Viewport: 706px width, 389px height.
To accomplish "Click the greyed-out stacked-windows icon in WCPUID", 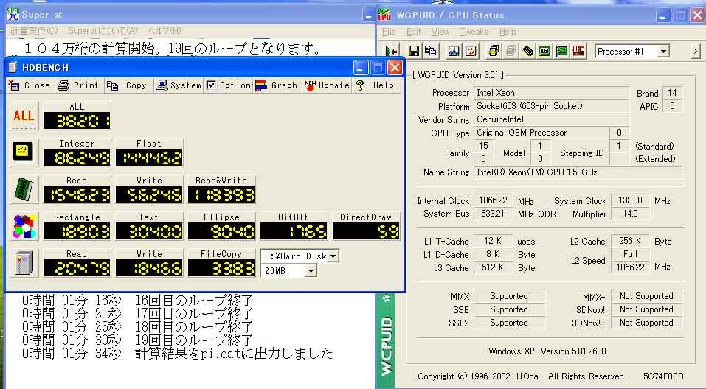I will (x=511, y=52).
